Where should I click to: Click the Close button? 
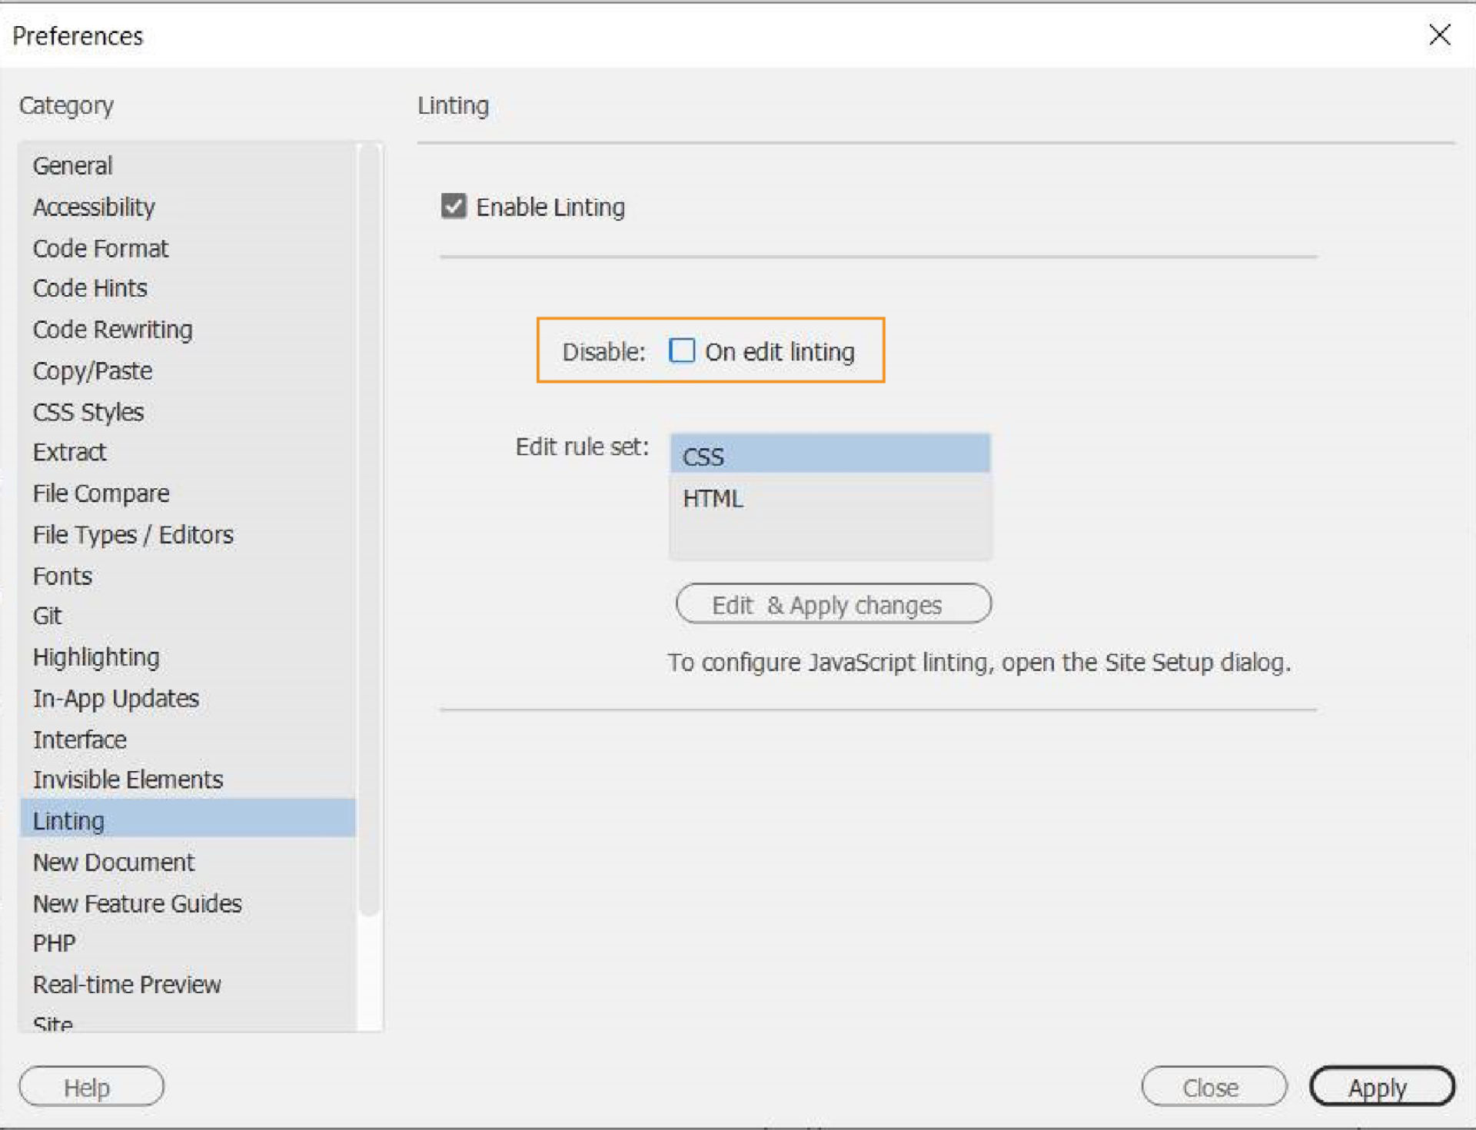[1212, 1086]
